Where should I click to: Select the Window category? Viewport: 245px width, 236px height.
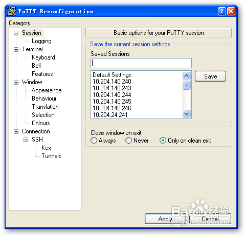(32, 82)
